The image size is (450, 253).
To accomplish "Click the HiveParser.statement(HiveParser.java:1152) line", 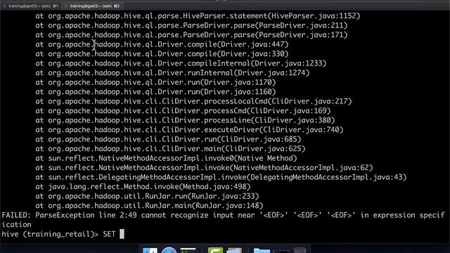I will [198, 15].
